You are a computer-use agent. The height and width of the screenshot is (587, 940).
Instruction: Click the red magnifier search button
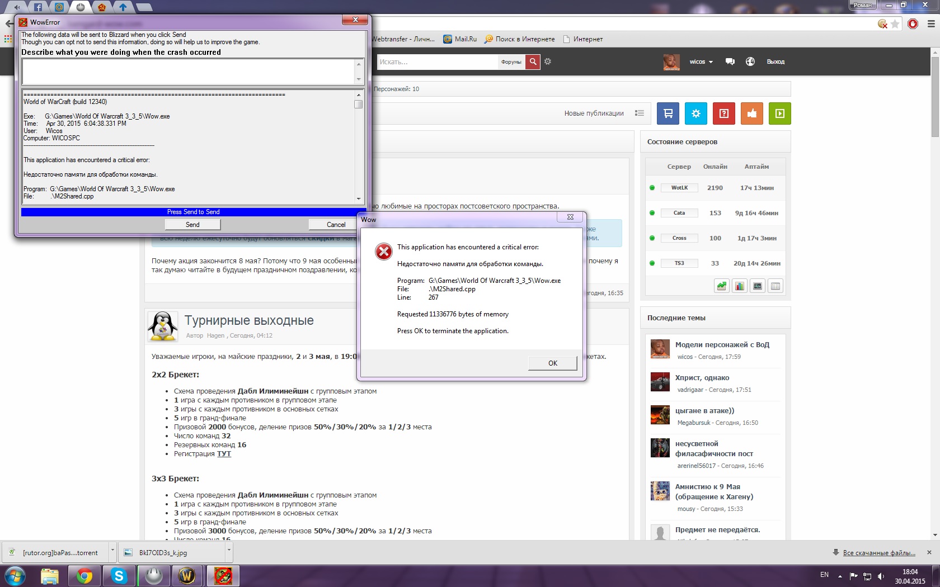pyautogui.click(x=533, y=61)
